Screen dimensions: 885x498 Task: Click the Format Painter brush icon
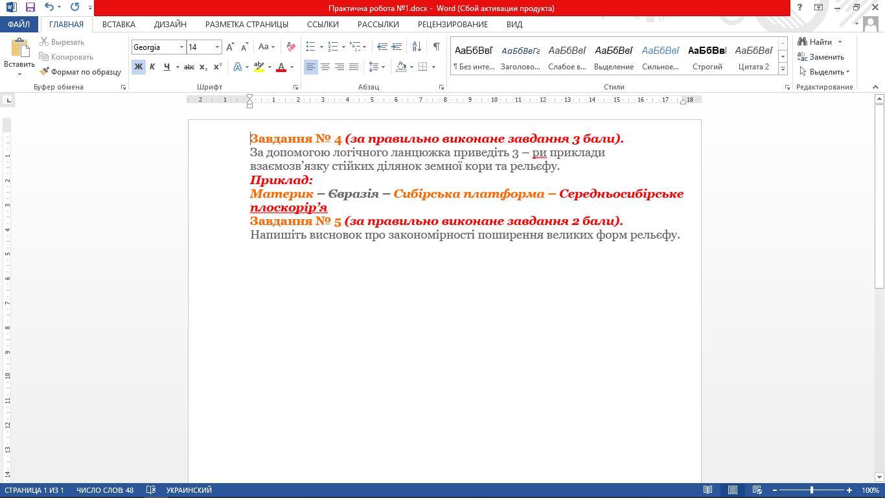(x=45, y=72)
